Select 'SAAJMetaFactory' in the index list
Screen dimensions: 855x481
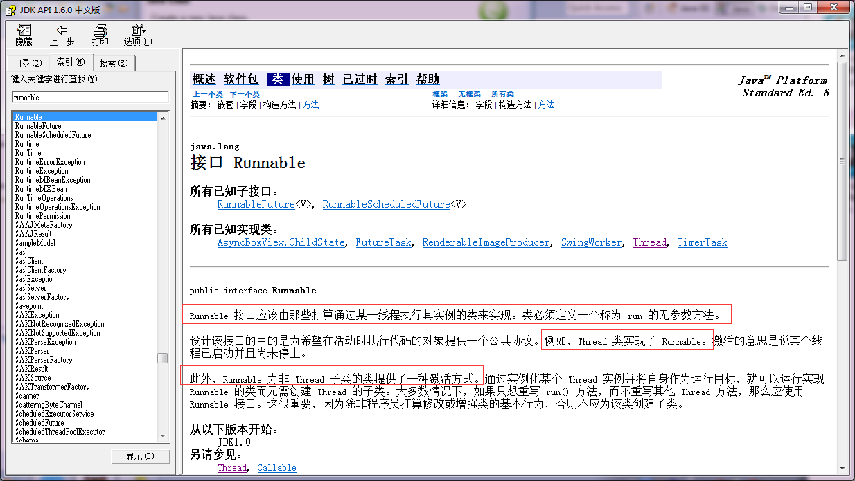(44, 225)
